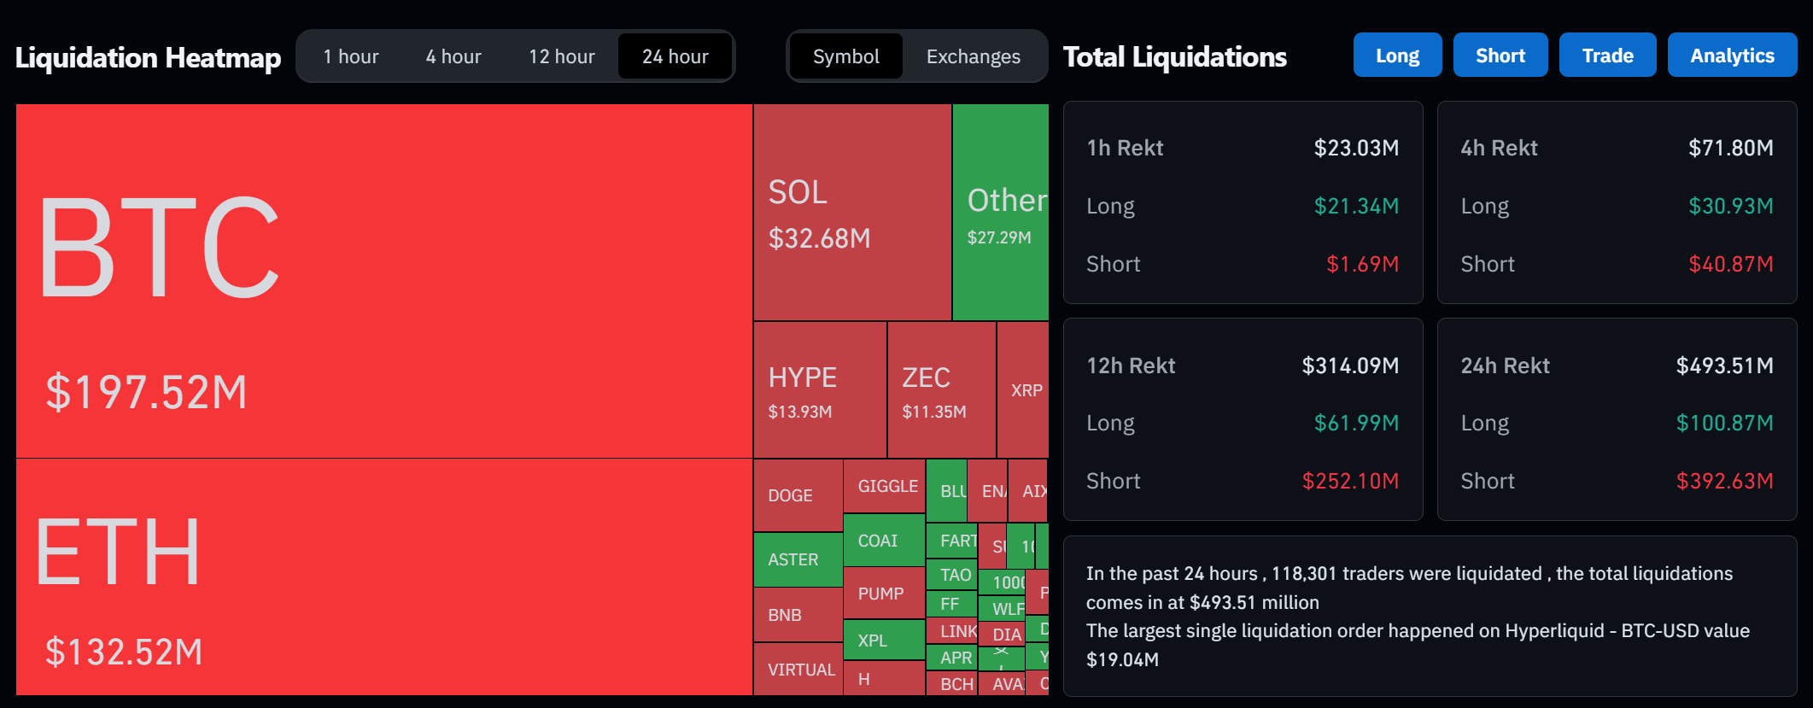Select the 4 hour timeframe tab
Image resolution: width=1813 pixels, height=708 pixels.
[x=453, y=56]
